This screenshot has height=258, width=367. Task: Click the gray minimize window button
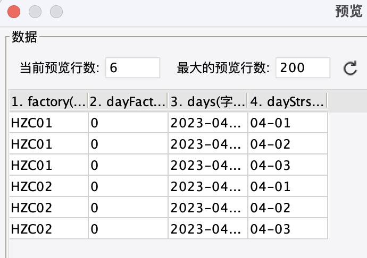pos(35,11)
